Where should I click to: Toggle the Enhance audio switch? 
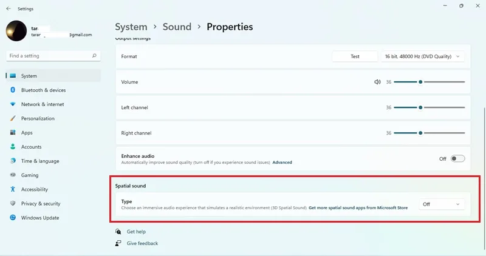(457, 158)
